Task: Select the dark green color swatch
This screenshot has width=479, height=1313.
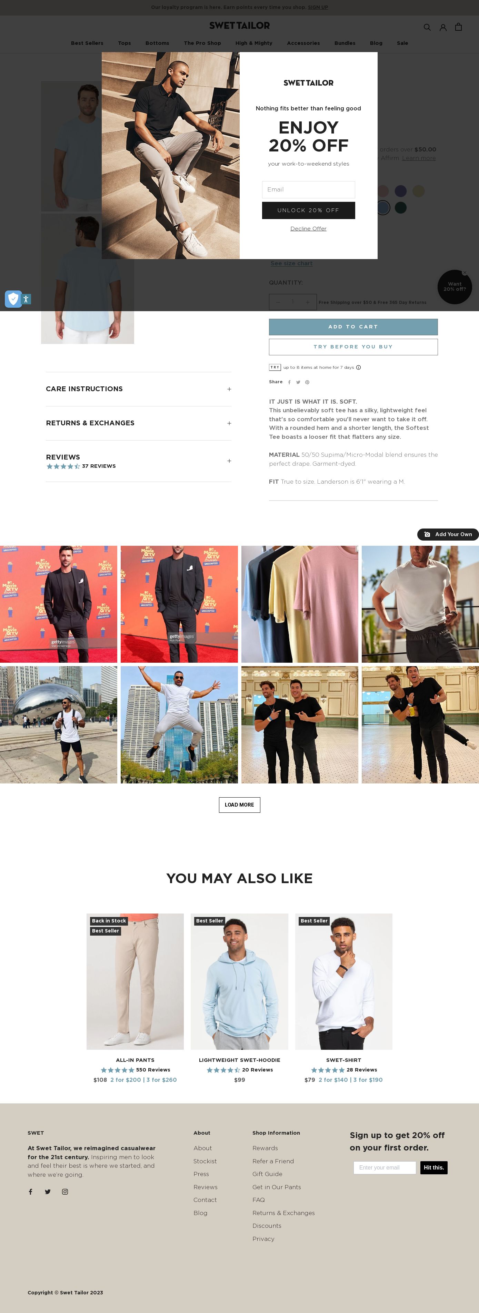Action: pos(400,207)
